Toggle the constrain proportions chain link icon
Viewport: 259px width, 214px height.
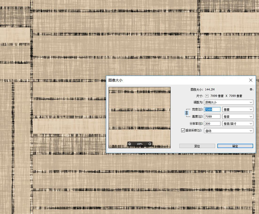(x=186, y=113)
